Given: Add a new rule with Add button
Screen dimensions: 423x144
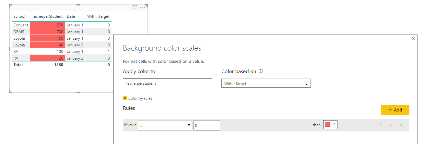Looking at the screenshot, I should (395, 110).
